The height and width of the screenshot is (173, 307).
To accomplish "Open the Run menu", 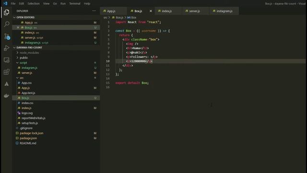I will [x=63, y=3].
